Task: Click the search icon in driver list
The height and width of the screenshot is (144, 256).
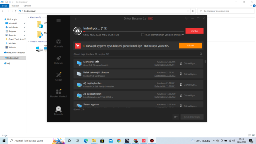Action: 201,54
